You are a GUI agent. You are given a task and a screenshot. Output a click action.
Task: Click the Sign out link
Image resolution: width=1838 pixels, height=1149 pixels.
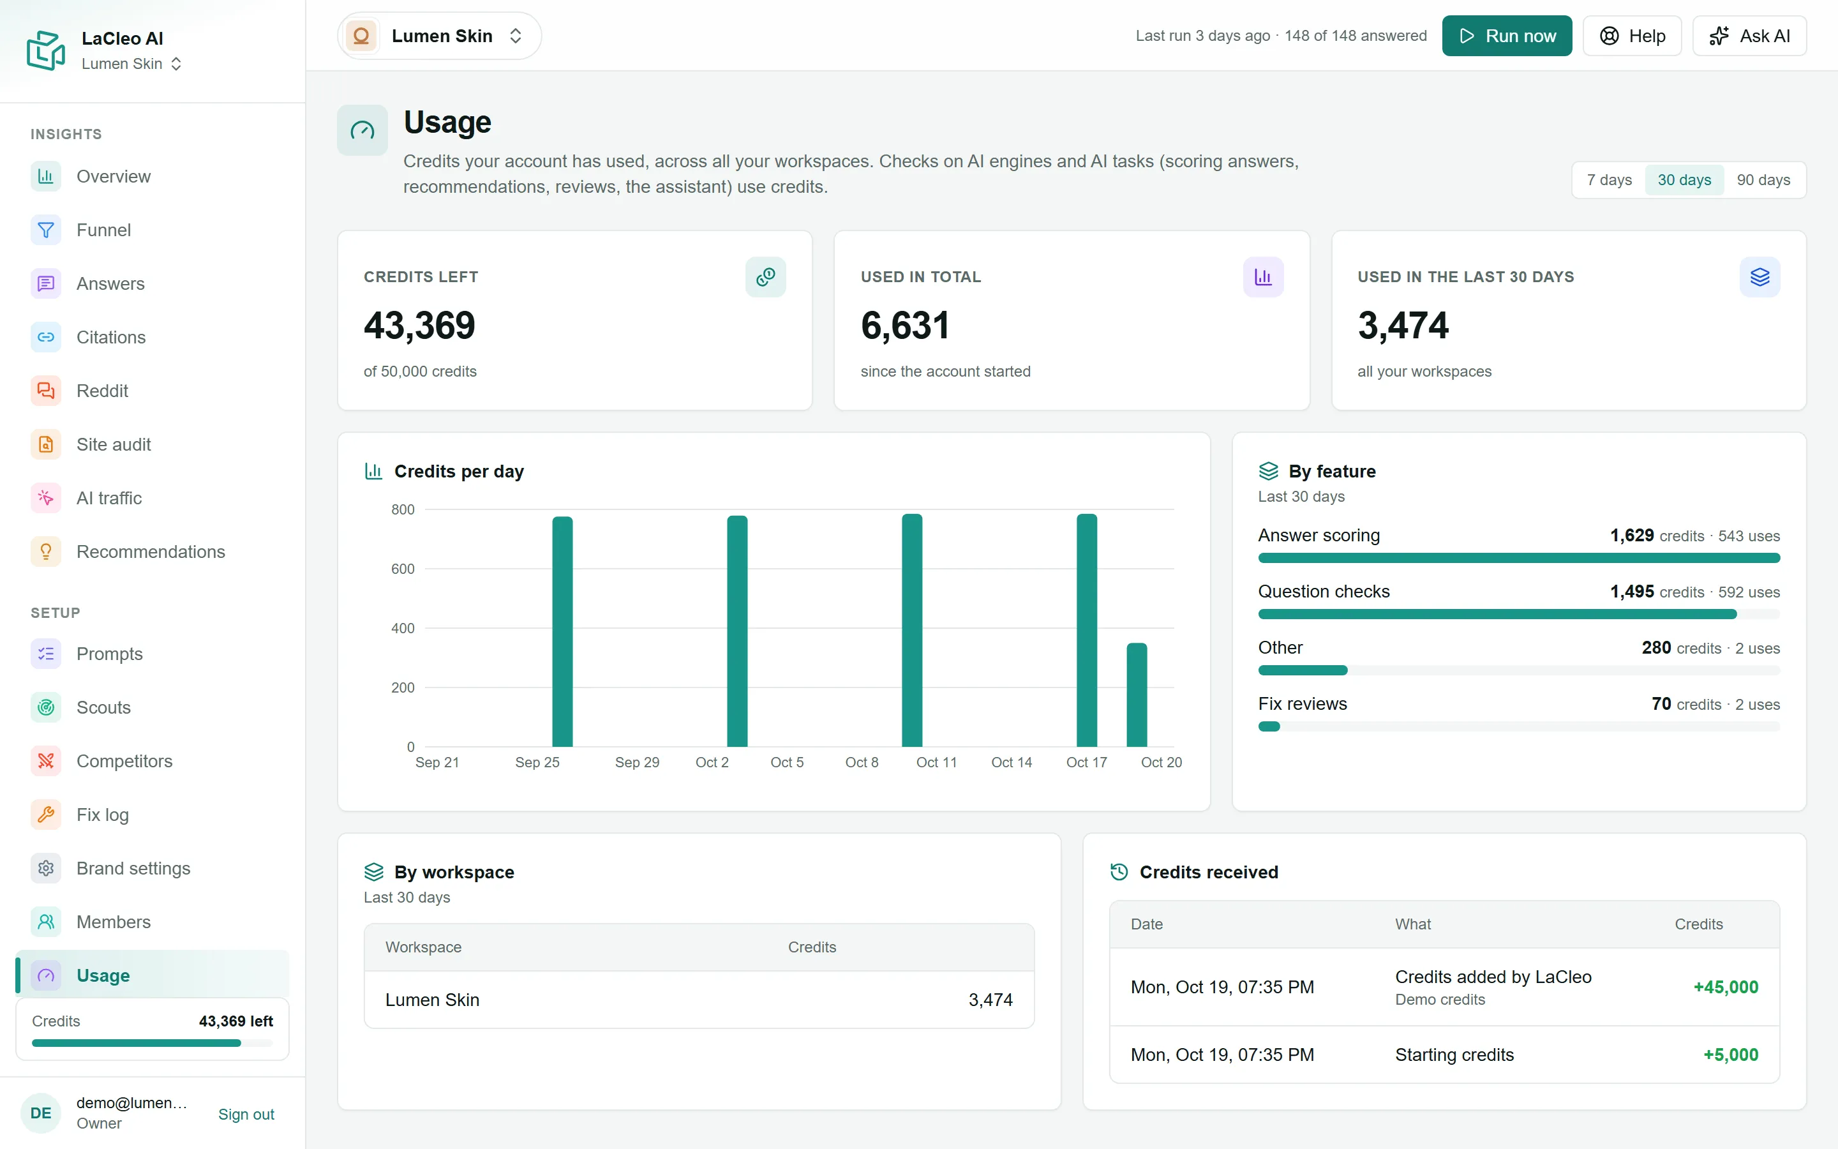pyautogui.click(x=246, y=1114)
